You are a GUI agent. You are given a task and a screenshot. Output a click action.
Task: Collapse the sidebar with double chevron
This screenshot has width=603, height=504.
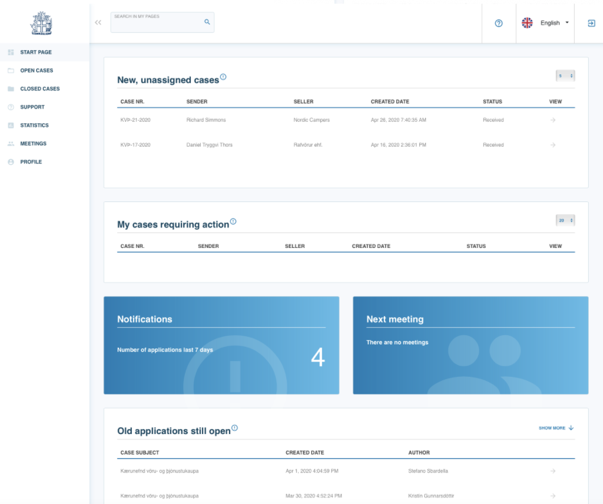pyautogui.click(x=98, y=22)
